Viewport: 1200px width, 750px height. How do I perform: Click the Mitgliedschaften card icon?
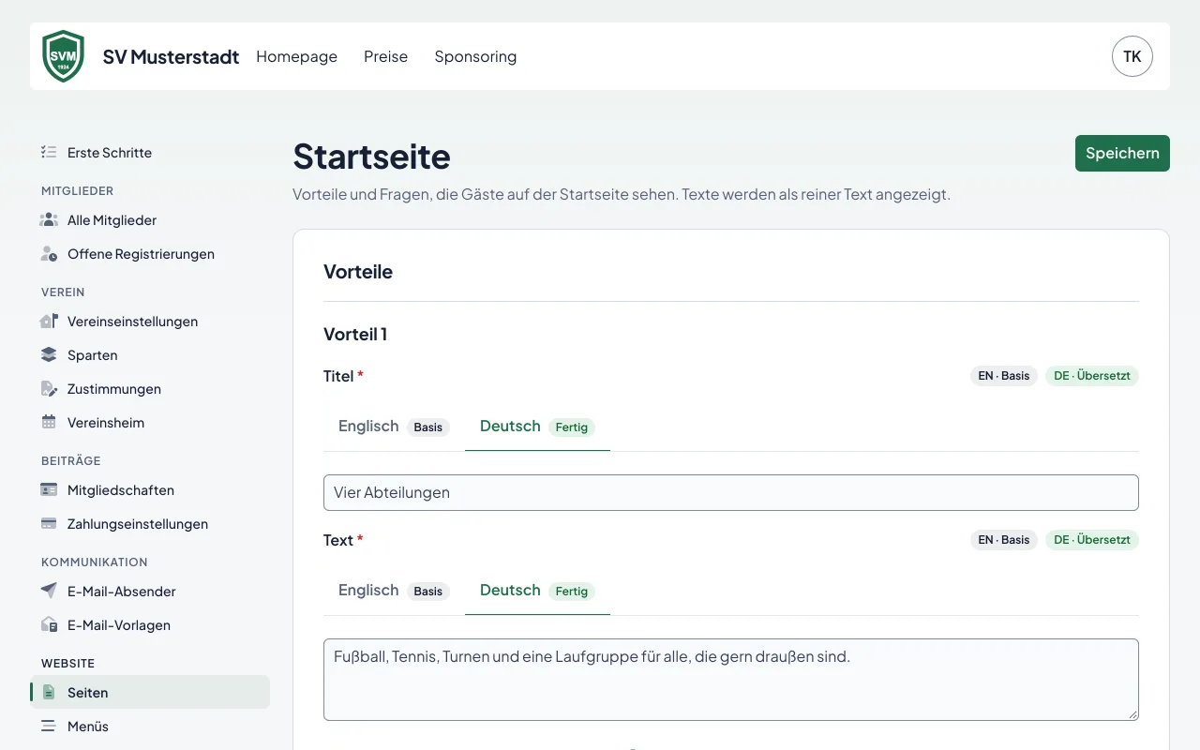49,489
